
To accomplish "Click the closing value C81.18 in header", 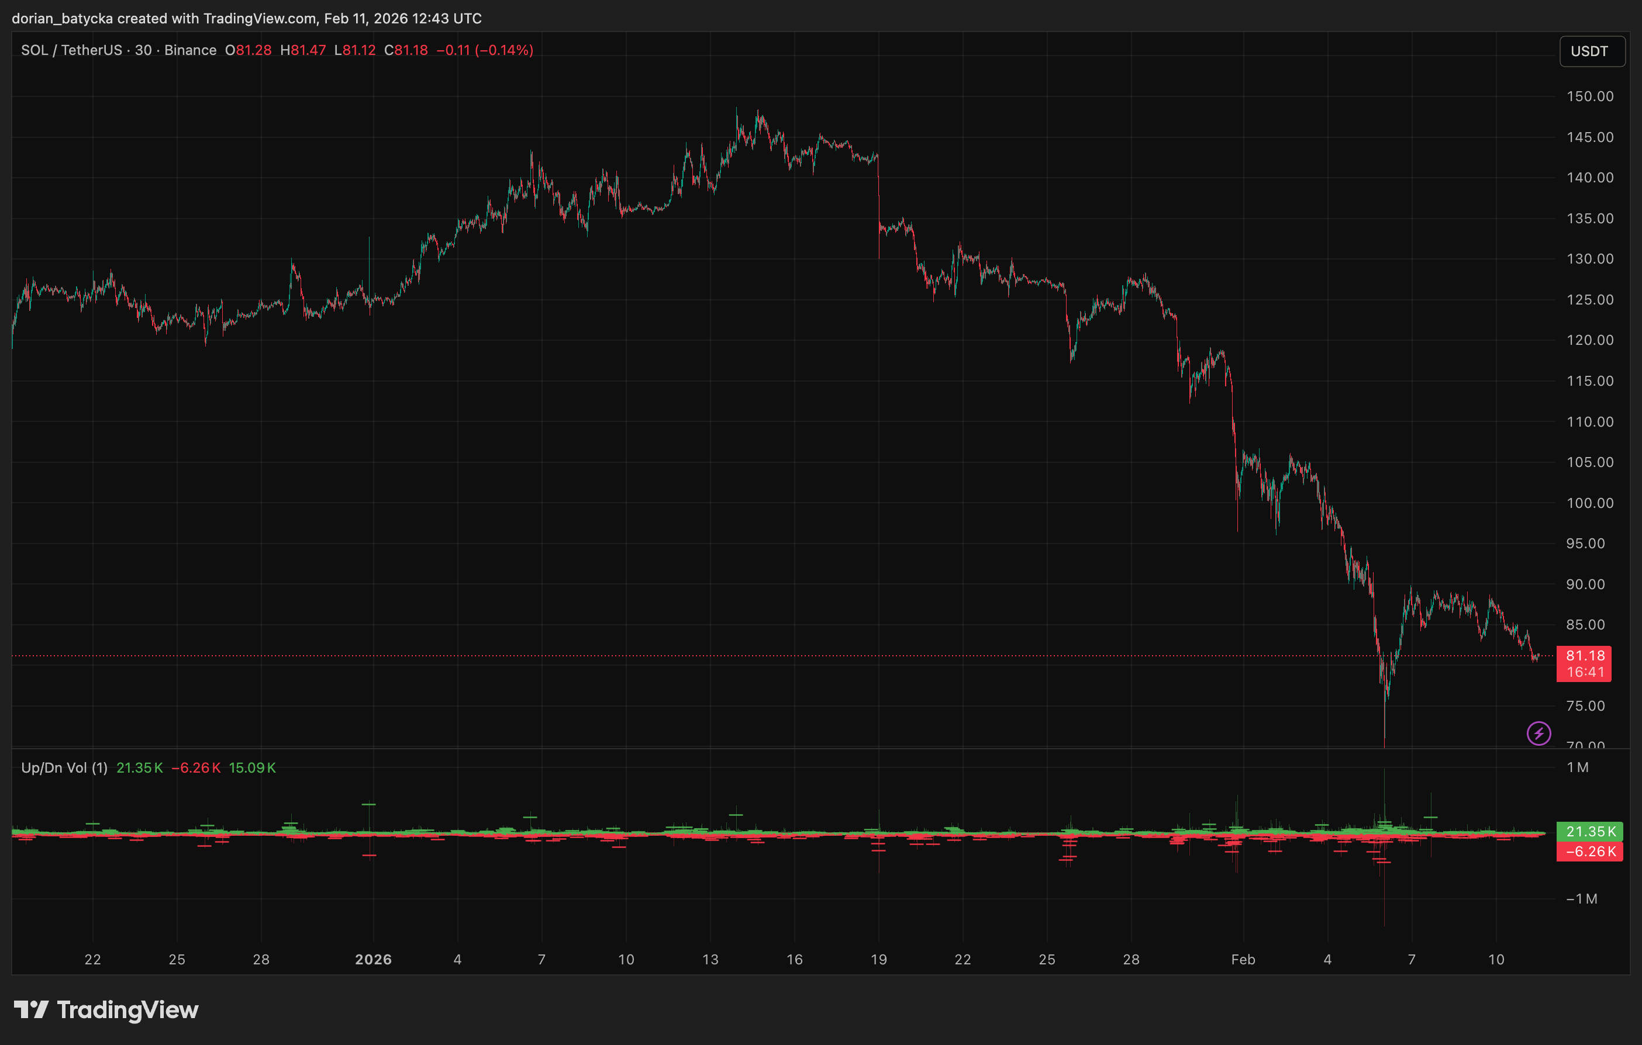I will pyautogui.click(x=406, y=50).
